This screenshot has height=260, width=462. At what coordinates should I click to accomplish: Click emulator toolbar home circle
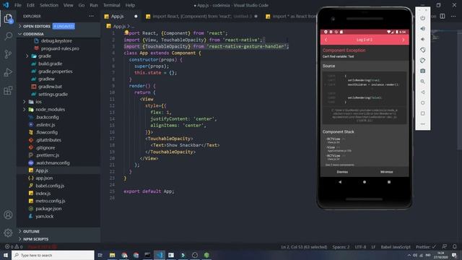422,103
